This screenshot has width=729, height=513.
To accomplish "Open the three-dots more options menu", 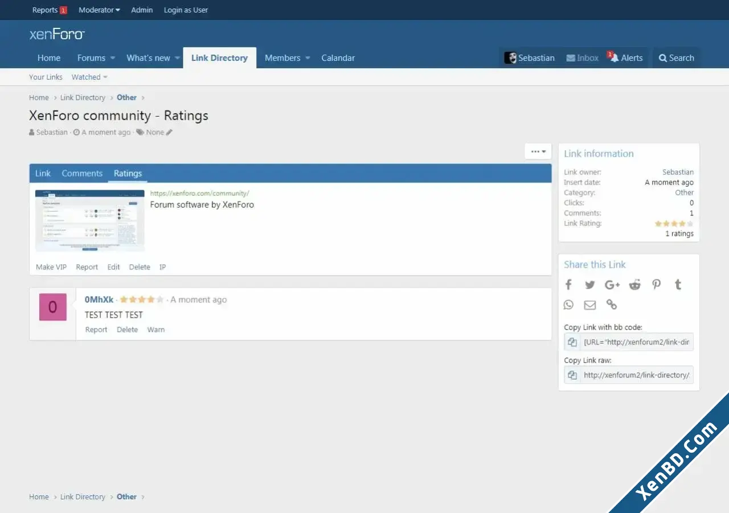I will point(538,151).
